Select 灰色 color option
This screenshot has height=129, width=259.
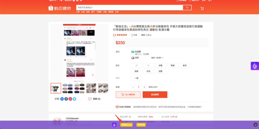148,71
